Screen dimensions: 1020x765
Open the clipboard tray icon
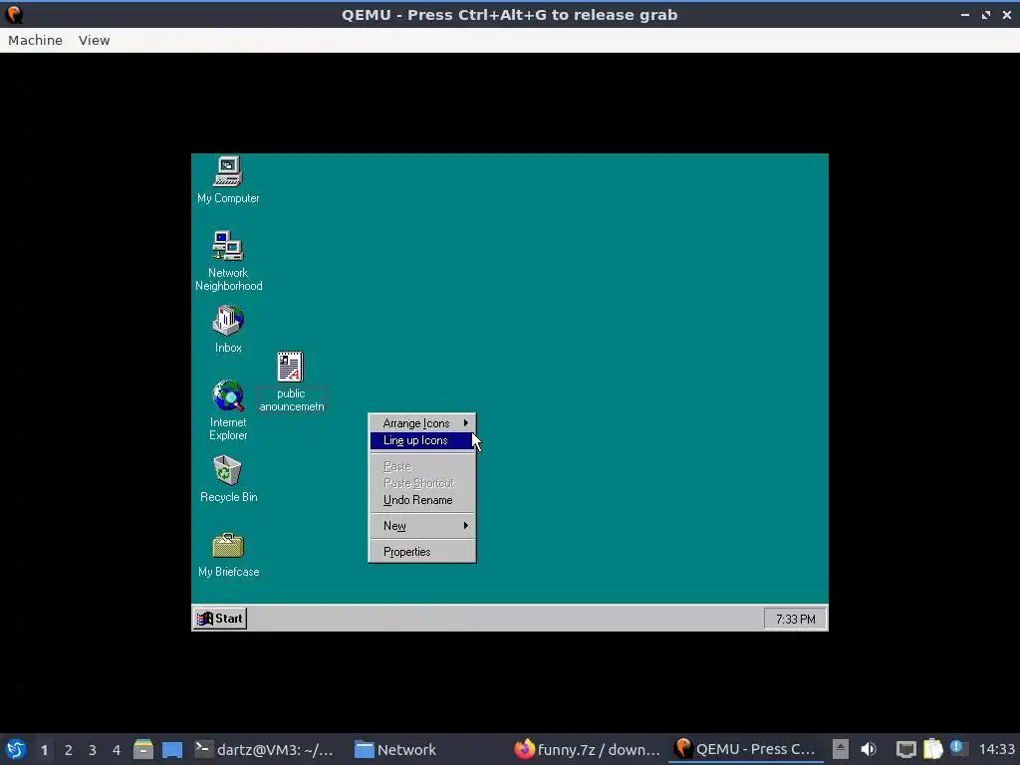coord(932,749)
